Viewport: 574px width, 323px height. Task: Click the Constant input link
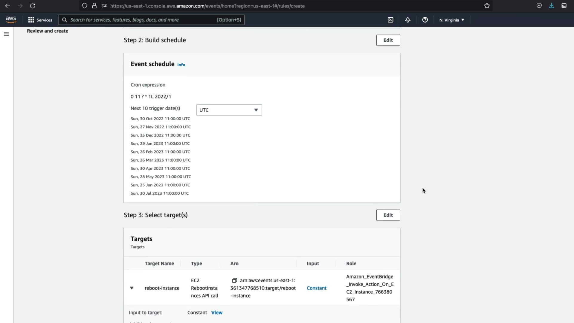pos(316,288)
